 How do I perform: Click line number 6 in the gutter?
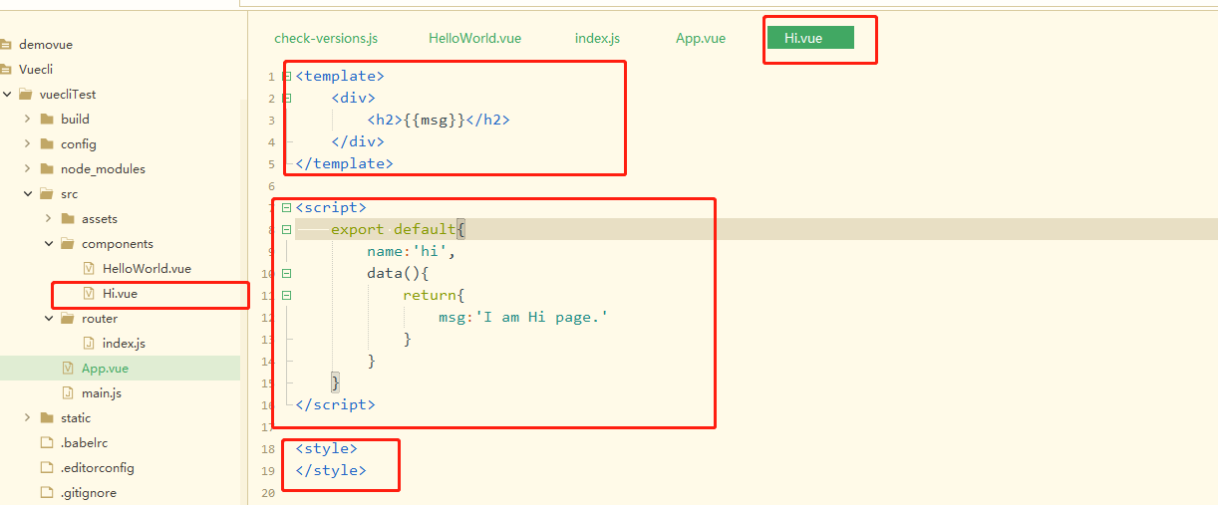click(270, 186)
